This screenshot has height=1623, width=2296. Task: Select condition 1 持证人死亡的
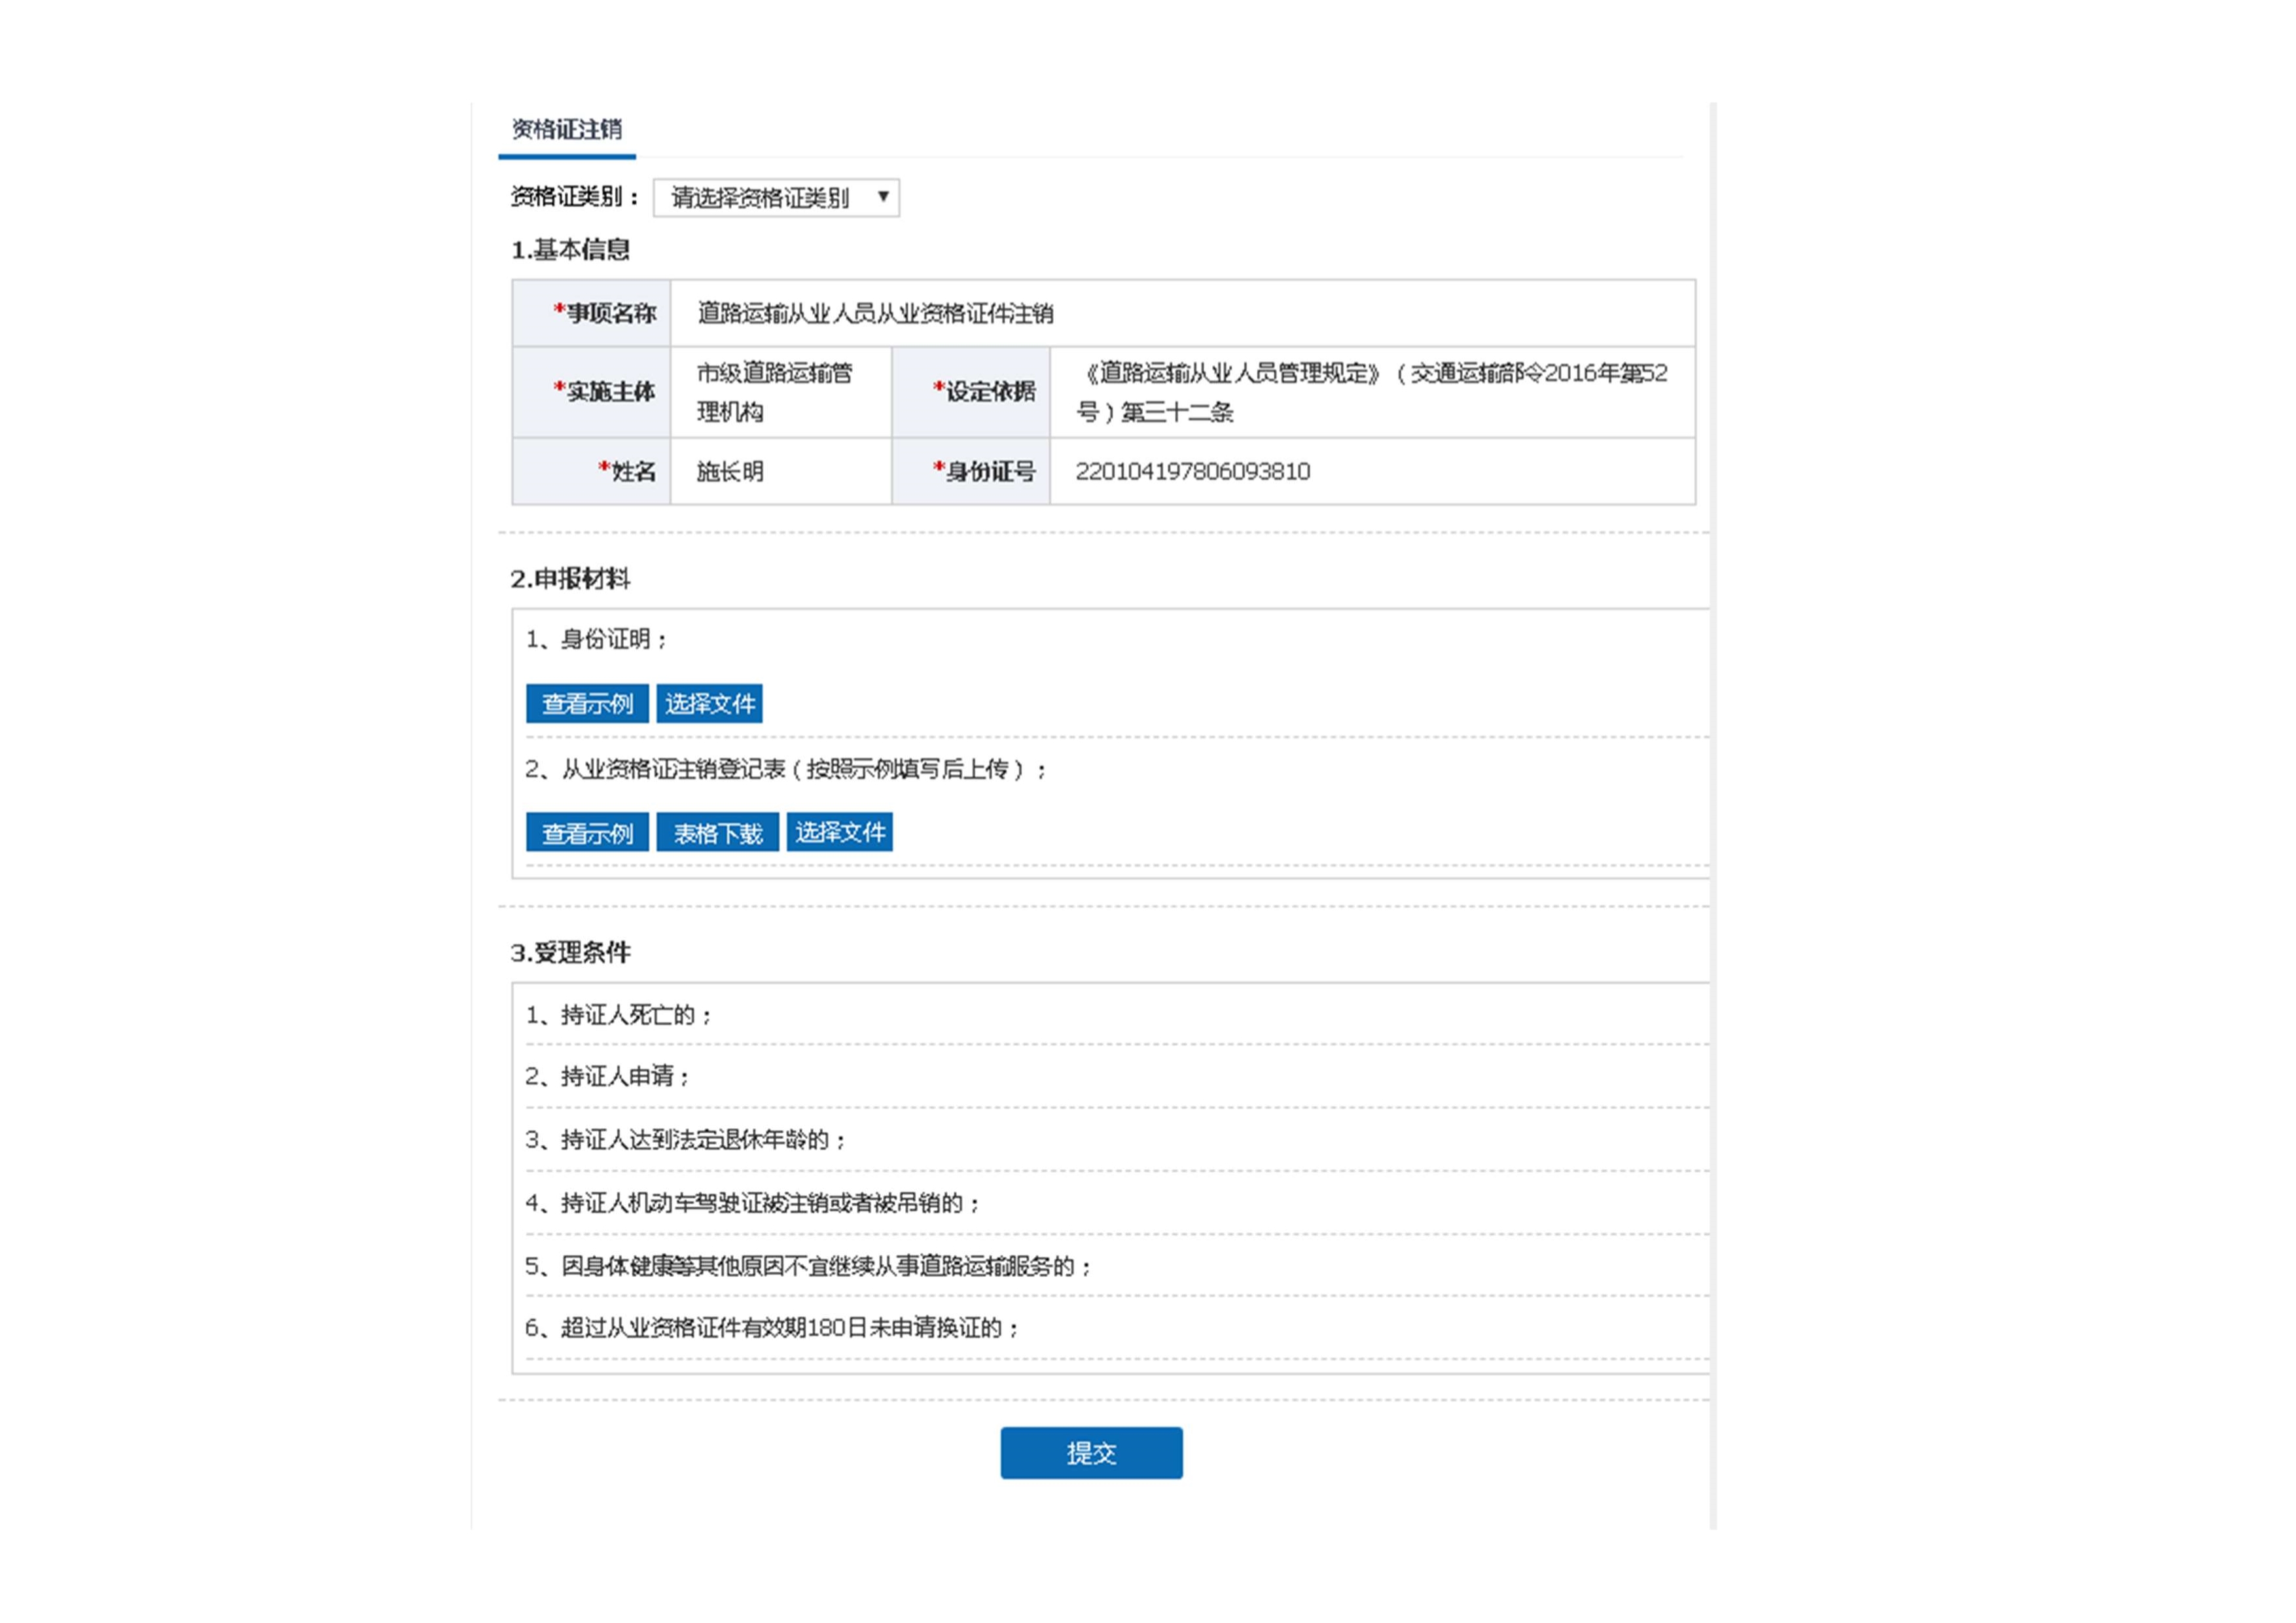tap(619, 1016)
